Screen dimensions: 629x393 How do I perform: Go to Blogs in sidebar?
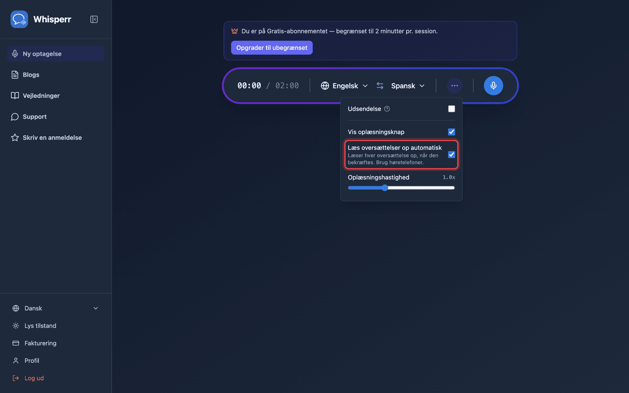click(x=55, y=75)
